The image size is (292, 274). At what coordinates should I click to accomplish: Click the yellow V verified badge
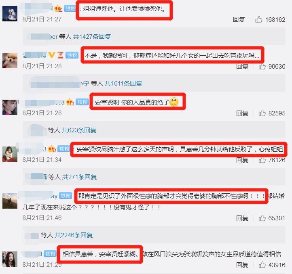pyautogui.click(x=52, y=55)
